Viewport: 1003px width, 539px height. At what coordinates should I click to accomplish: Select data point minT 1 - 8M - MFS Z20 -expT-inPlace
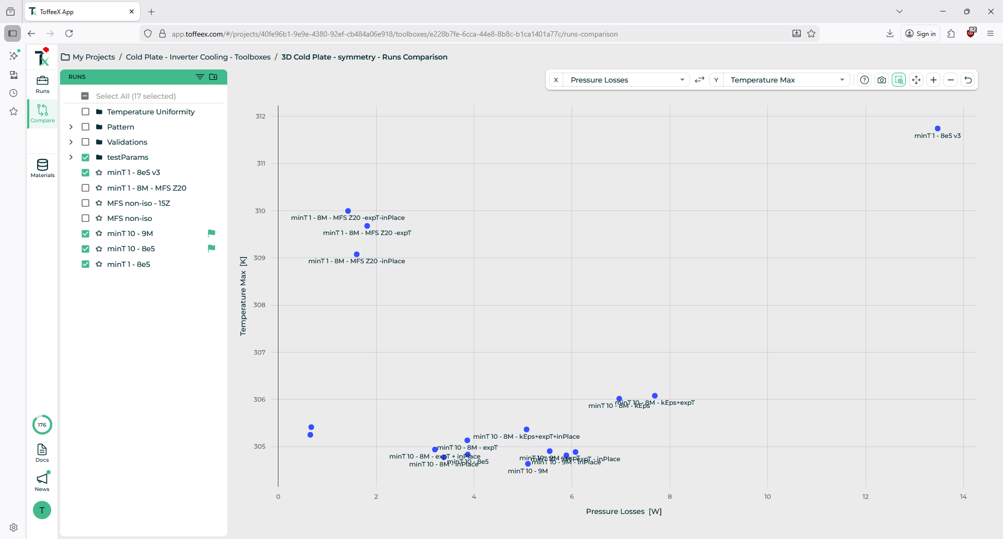coord(348,211)
